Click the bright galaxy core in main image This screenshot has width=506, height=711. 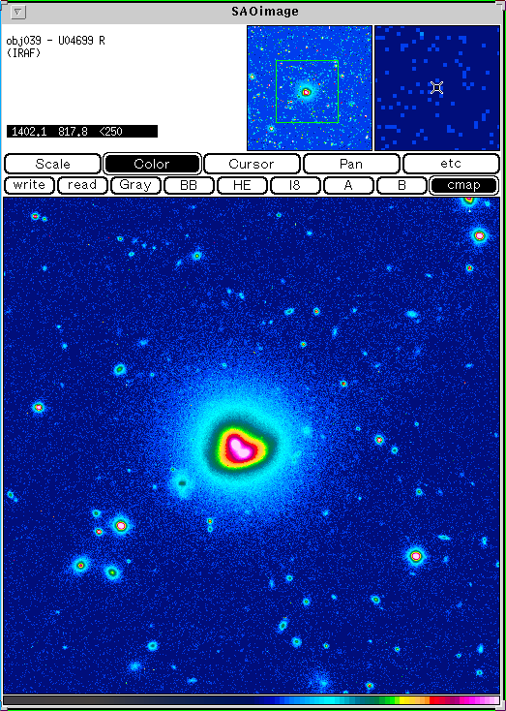(x=240, y=448)
